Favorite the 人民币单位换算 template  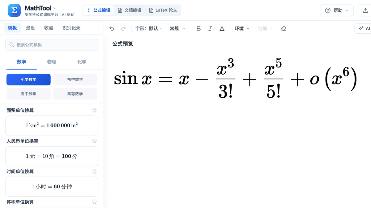95,141
